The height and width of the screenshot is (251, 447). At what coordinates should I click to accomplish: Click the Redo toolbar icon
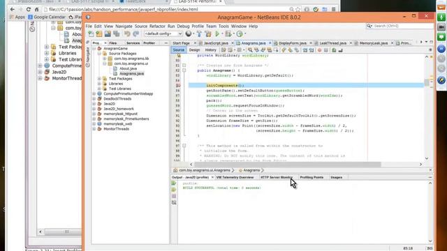coord(136,34)
